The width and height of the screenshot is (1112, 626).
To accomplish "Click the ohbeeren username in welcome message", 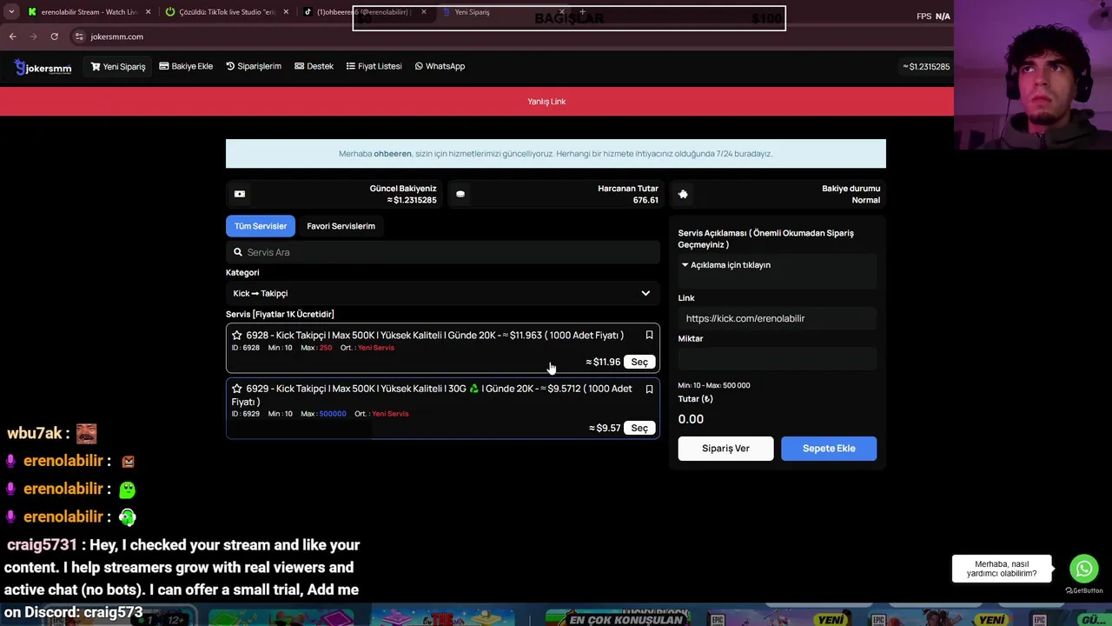I will [393, 154].
